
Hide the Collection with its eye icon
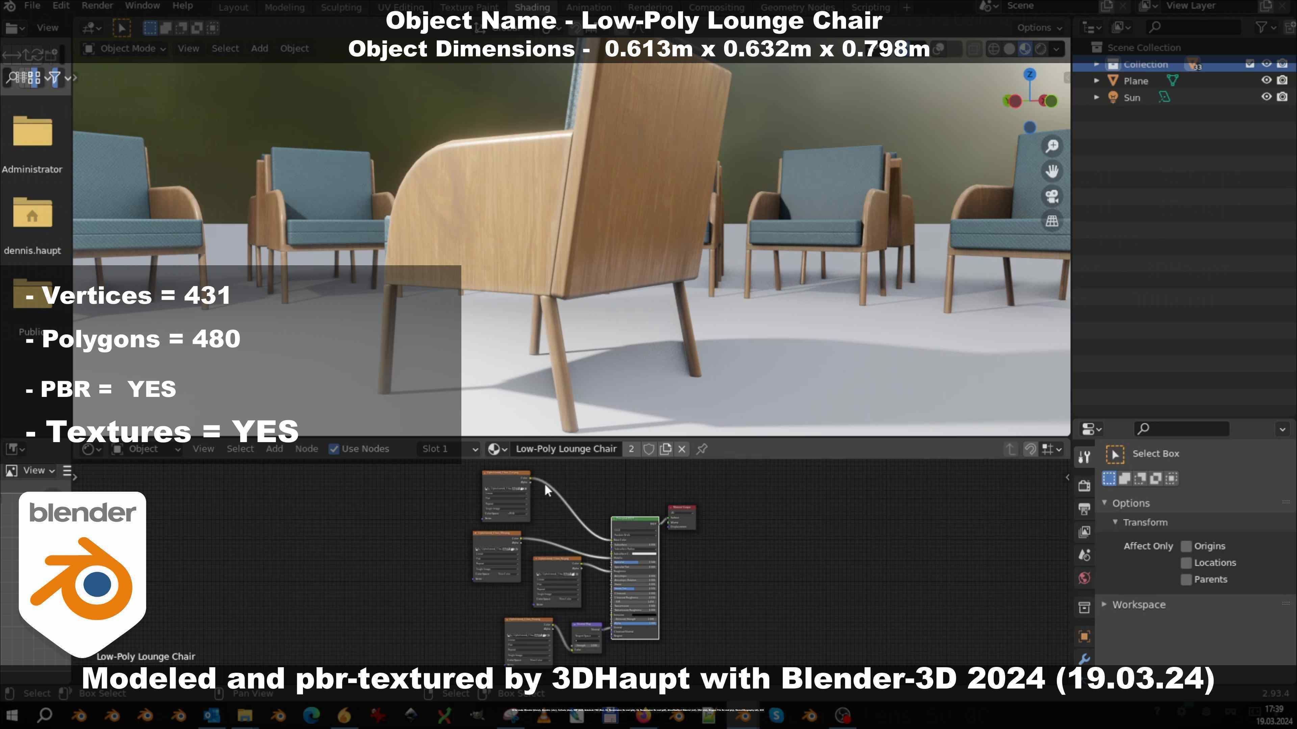coord(1266,63)
